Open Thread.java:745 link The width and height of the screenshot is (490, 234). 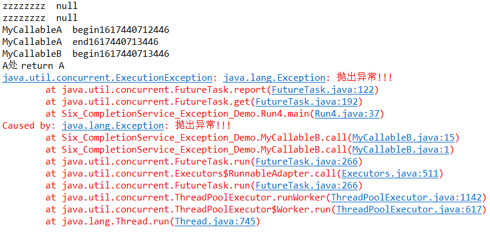215,222
